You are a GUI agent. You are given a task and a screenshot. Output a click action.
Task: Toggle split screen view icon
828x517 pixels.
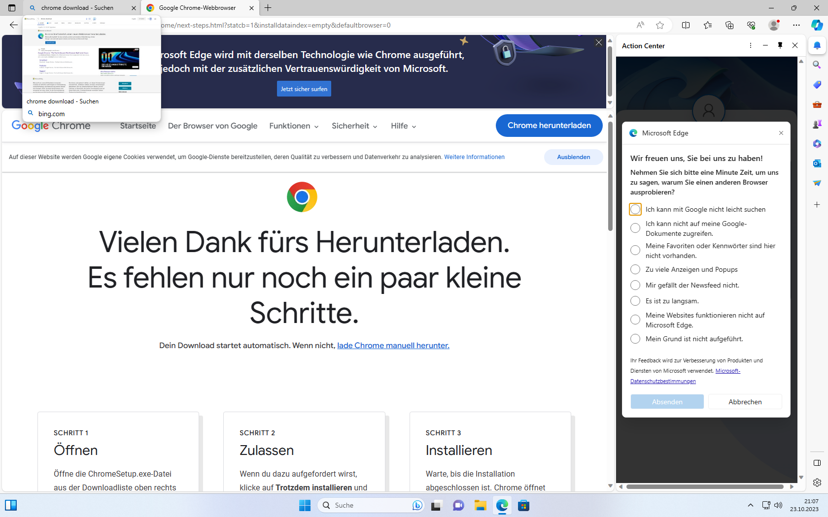(x=686, y=25)
